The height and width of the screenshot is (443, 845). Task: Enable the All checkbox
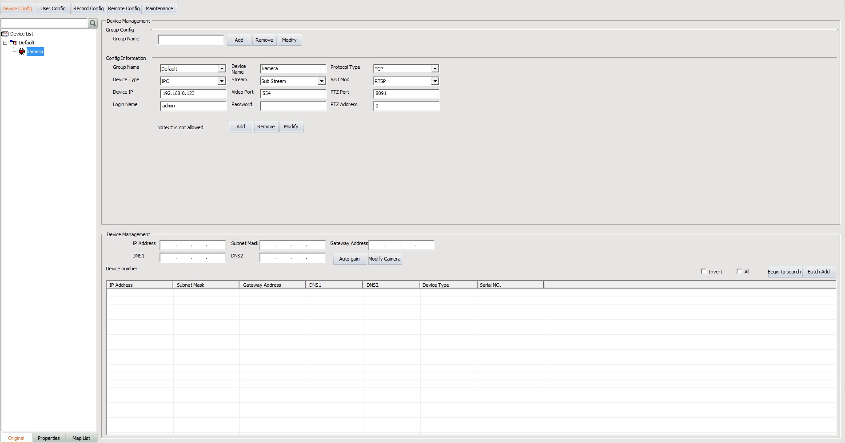(x=739, y=271)
